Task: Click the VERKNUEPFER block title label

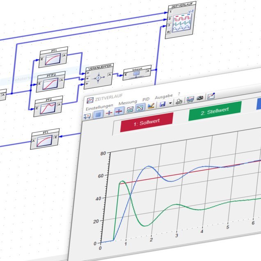Action: (x=100, y=67)
